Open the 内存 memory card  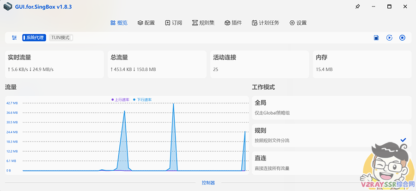pos(362,64)
